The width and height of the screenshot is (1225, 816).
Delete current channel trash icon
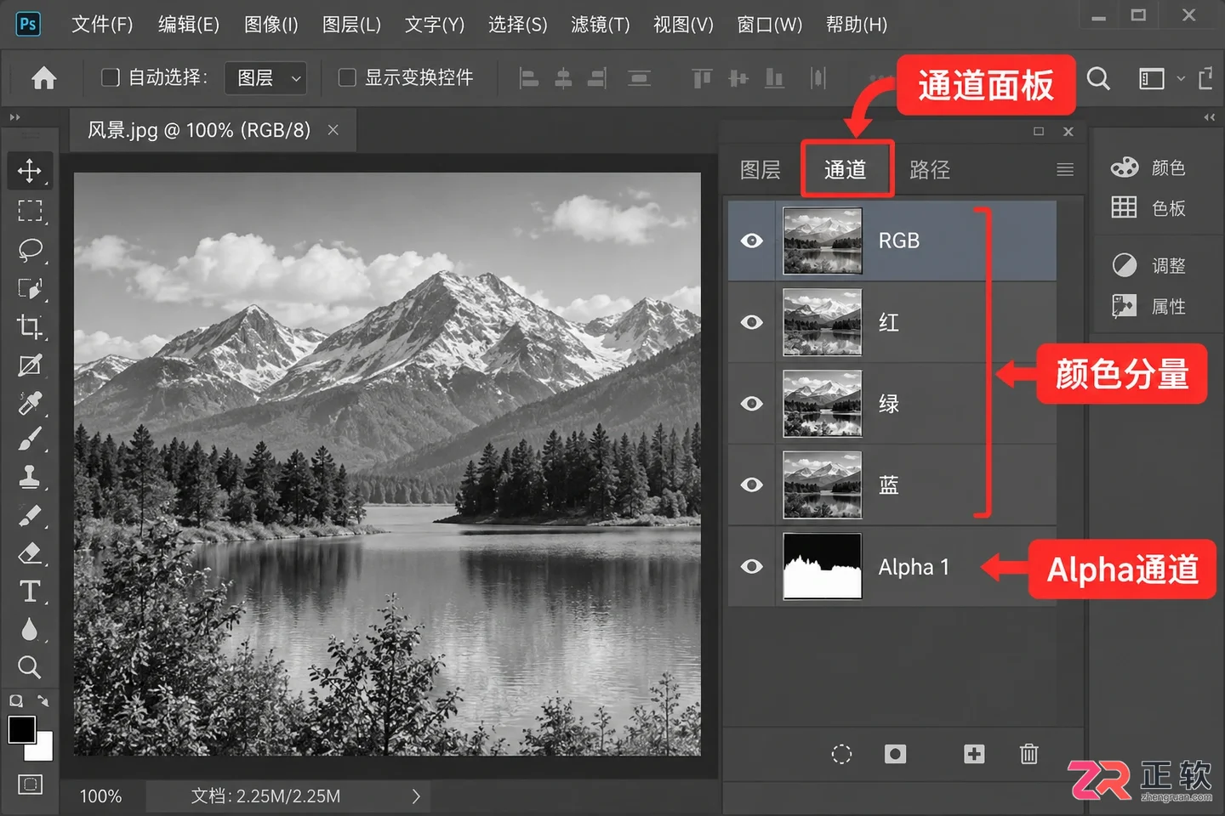(x=1028, y=754)
